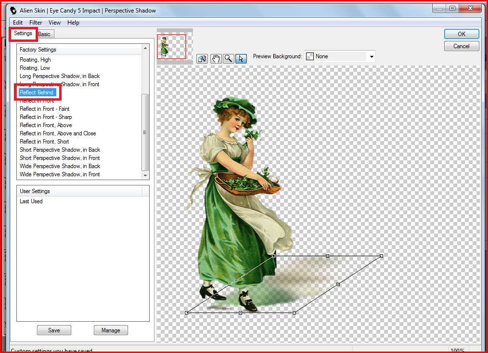Switch to the Basic tab
The height and width of the screenshot is (353, 488).
[45, 34]
